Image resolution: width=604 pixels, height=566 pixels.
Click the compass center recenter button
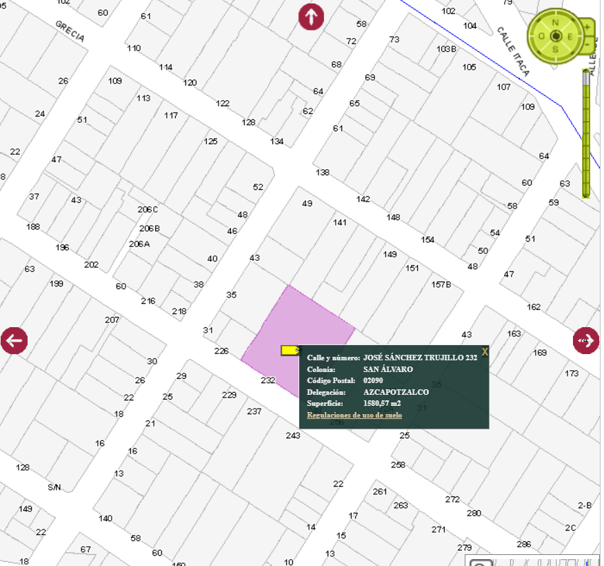coord(556,37)
